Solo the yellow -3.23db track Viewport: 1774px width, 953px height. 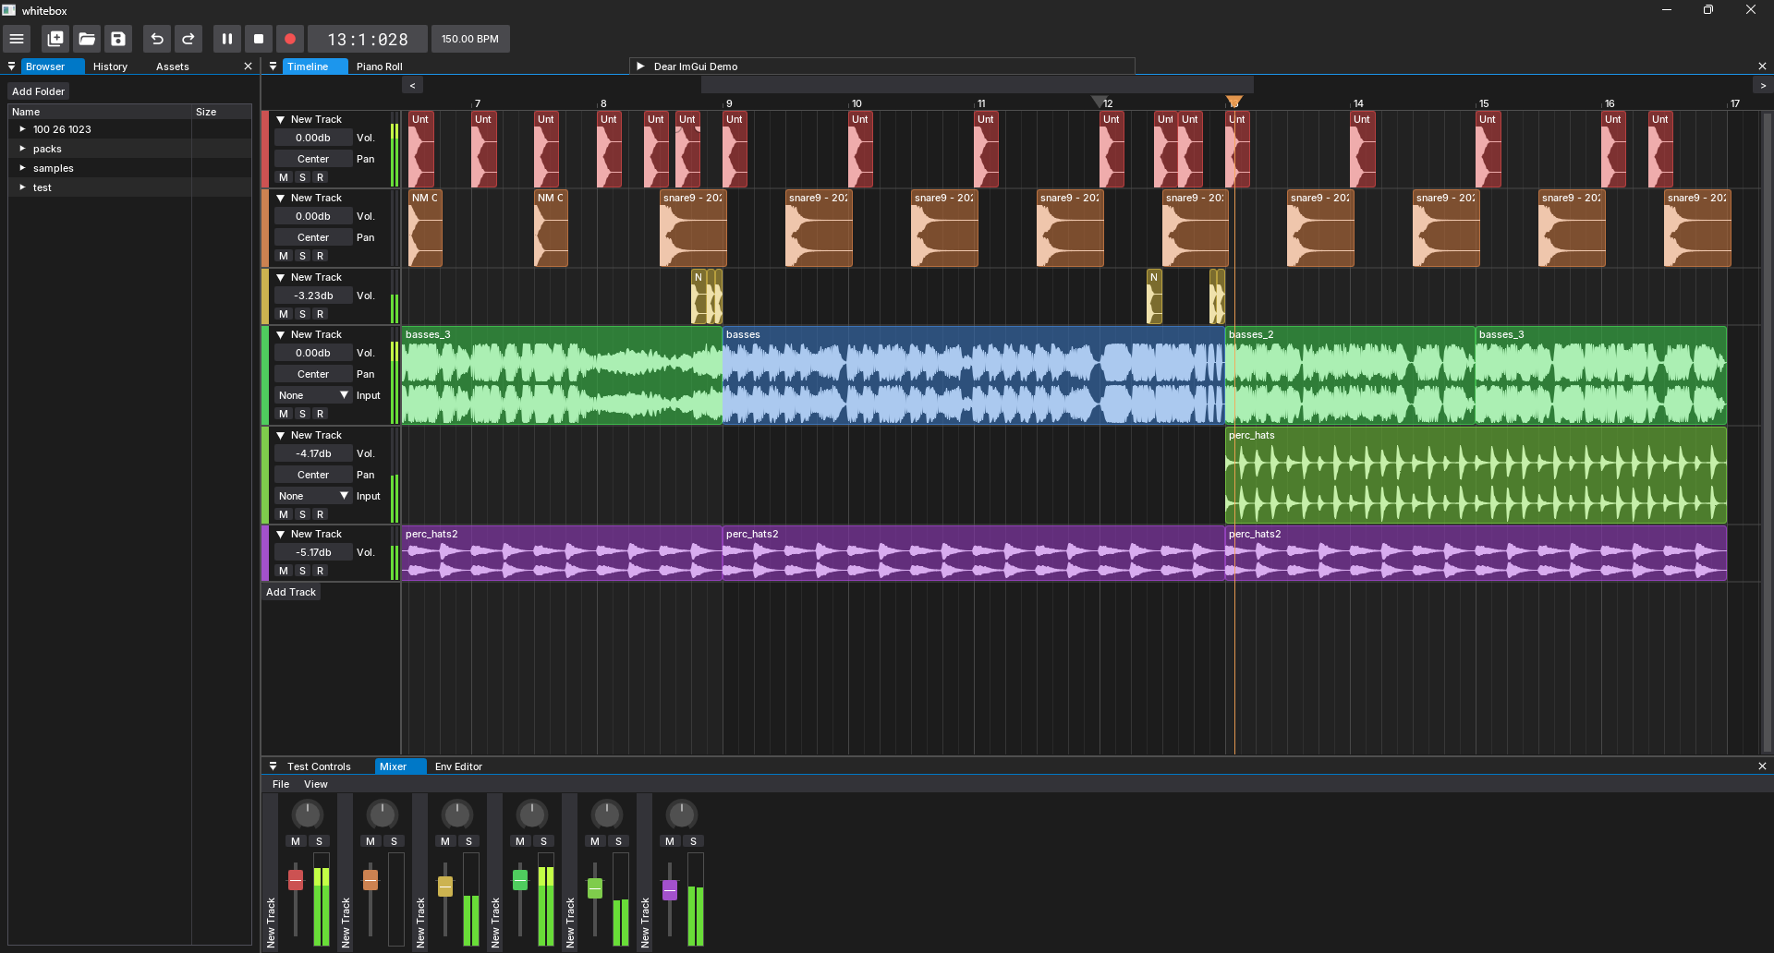pos(302,314)
